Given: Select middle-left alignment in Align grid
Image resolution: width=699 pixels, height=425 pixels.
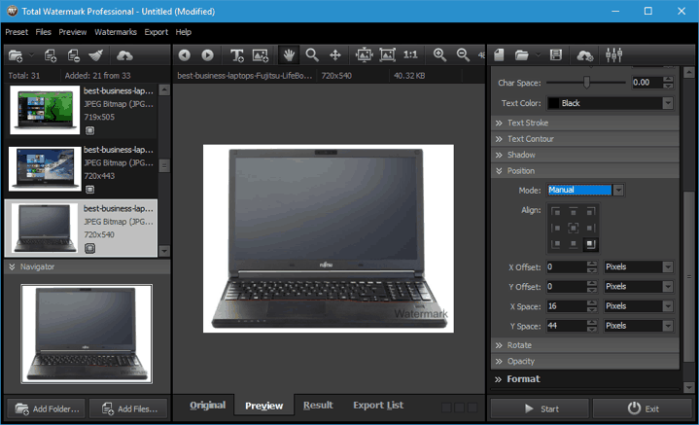Looking at the screenshot, I should (x=556, y=228).
